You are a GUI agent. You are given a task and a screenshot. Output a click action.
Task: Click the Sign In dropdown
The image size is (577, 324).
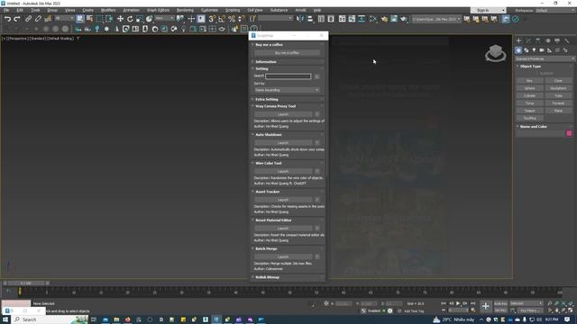coord(488,10)
